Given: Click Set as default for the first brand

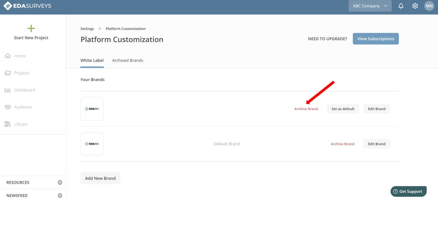Looking at the screenshot, I should click(x=343, y=109).
